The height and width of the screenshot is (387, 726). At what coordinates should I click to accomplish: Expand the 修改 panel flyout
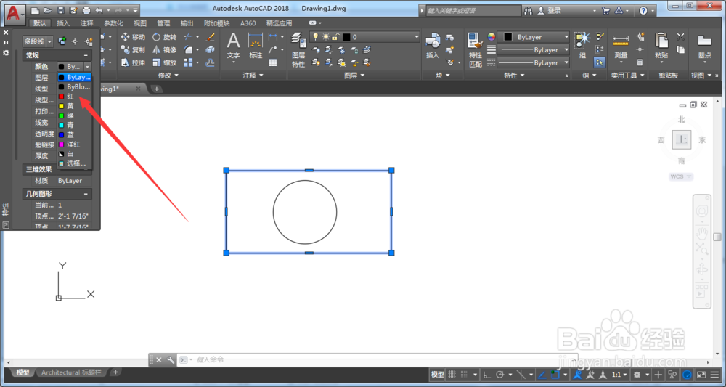click(168, 75)
